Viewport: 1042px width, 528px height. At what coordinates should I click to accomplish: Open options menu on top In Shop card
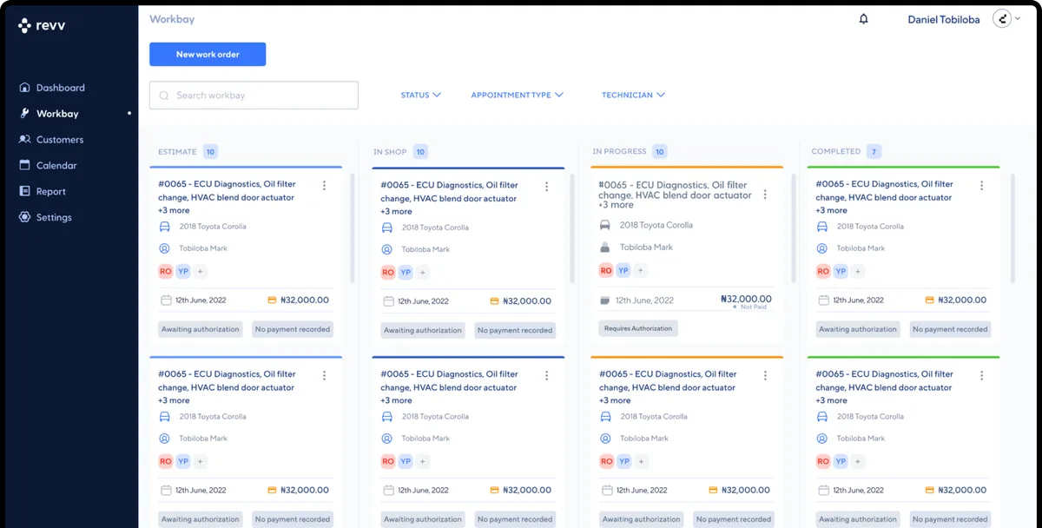point(546,187)
